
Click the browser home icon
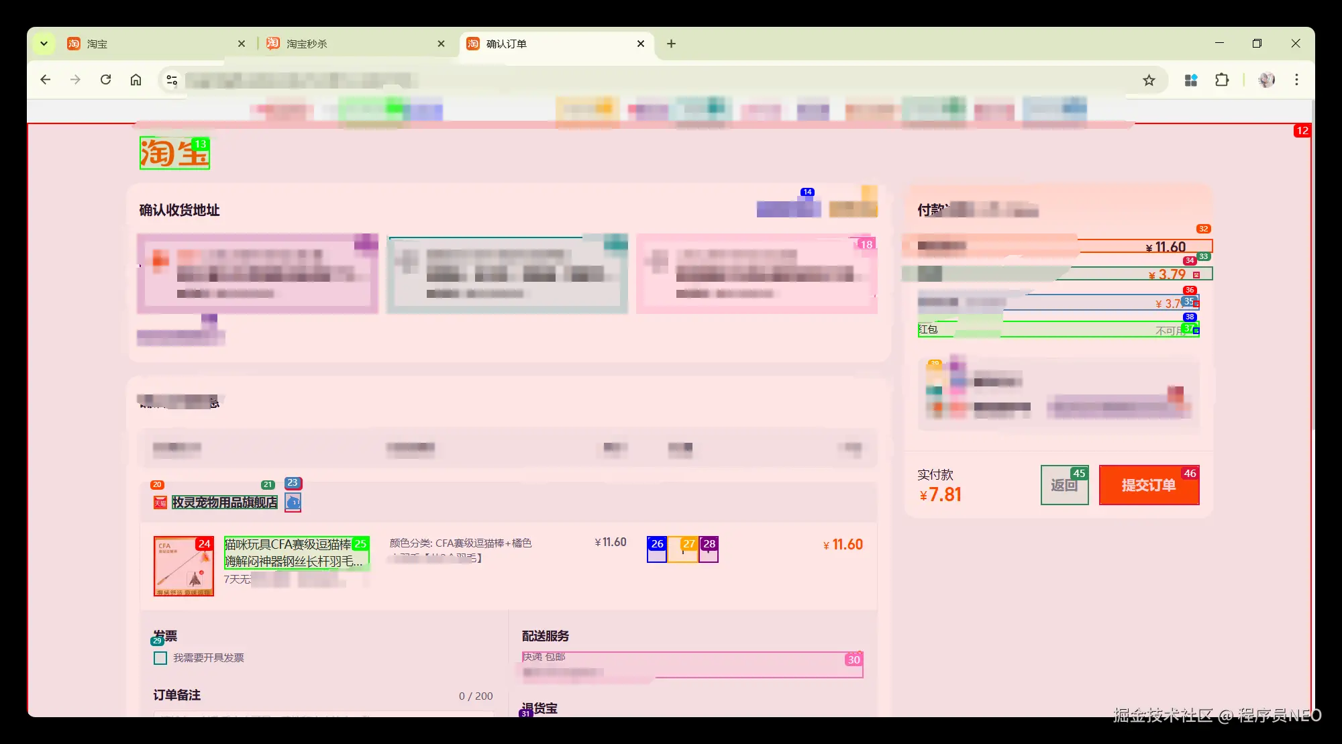pos(136,80)
